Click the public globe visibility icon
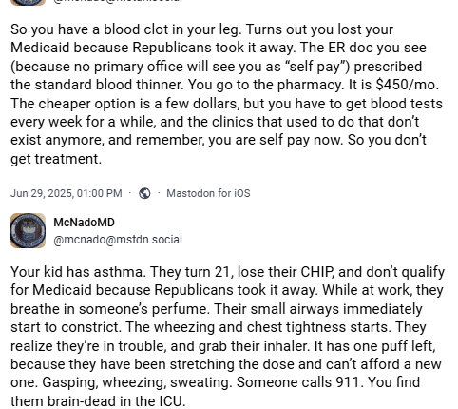The height and width of the screenshot is (409, 458). coord(144,193)
